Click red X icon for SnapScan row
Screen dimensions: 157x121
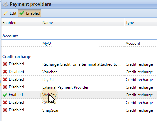pos(5,110)
